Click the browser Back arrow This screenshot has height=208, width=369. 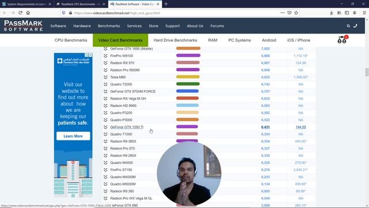pos(5,13)
